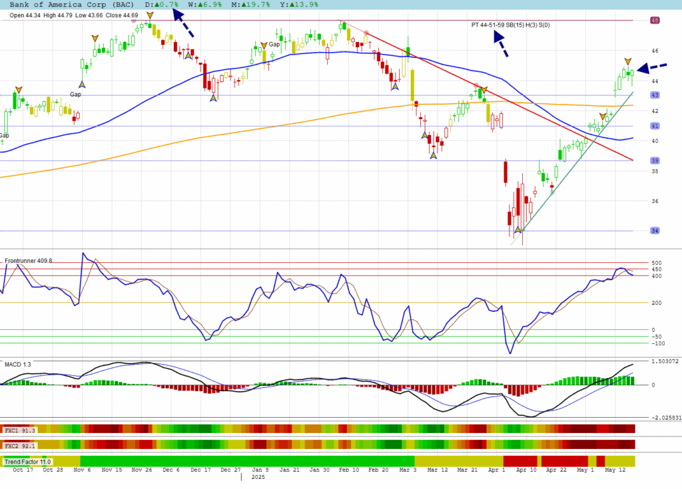Image resolution: width=682 pixels, height=489 pixels.
Task: Select the Dec 27 date on the time axis
Action: (x=230, y=470)
